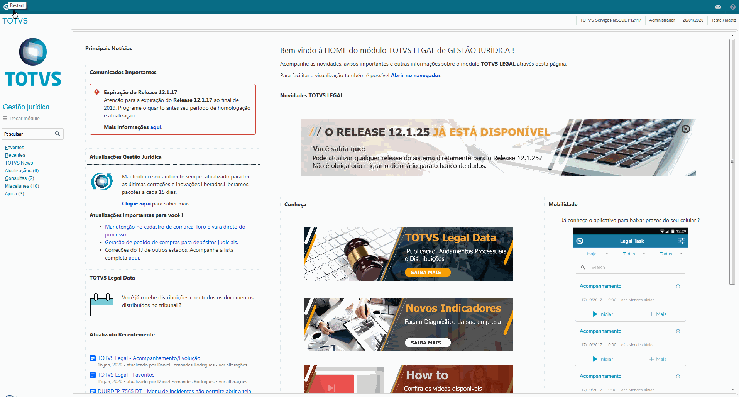Click the Legal Task app logo icon
739x397 pixels.
[580, 241]
